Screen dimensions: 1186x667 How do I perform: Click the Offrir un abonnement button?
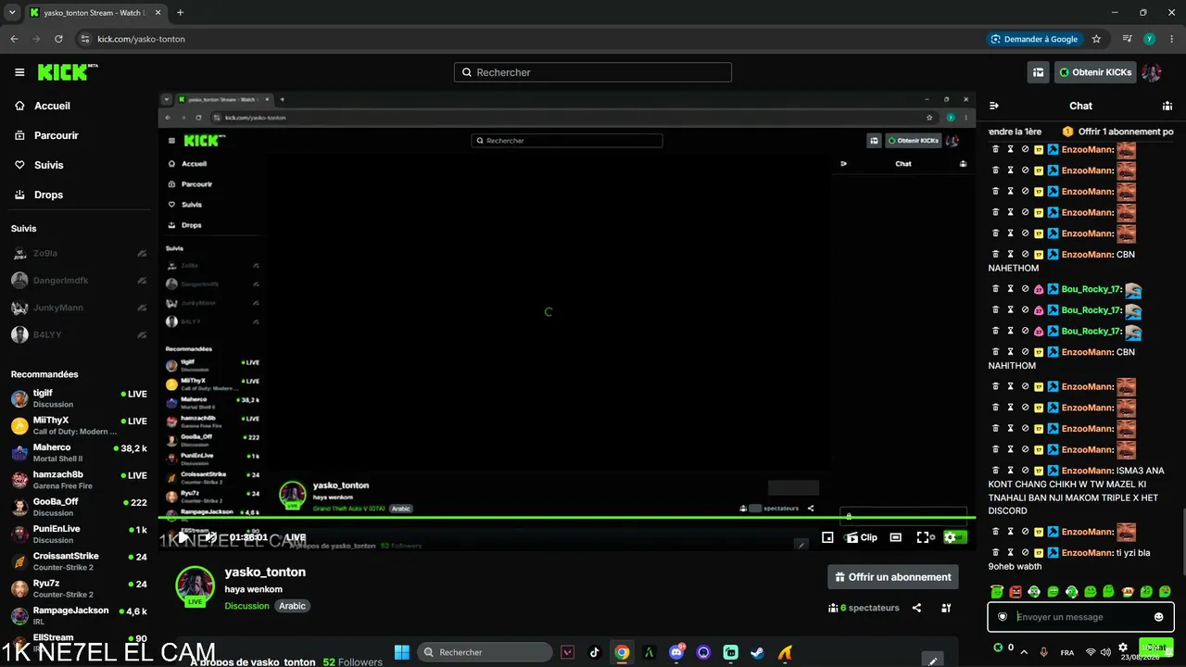coord(893,577)
